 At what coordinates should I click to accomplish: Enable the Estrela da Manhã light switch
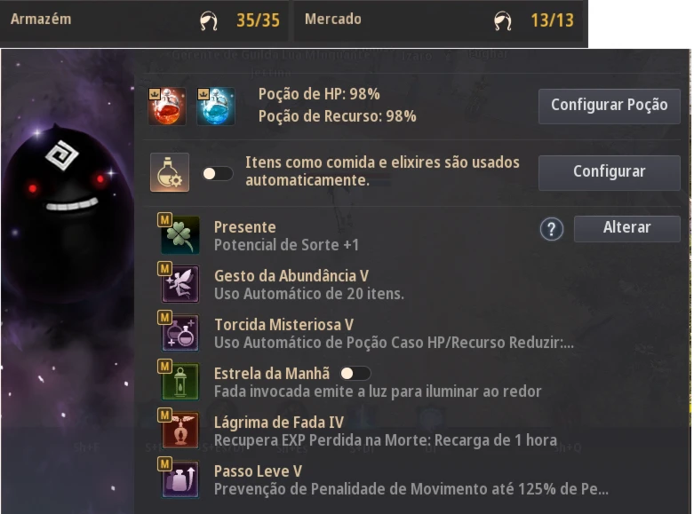355,374
